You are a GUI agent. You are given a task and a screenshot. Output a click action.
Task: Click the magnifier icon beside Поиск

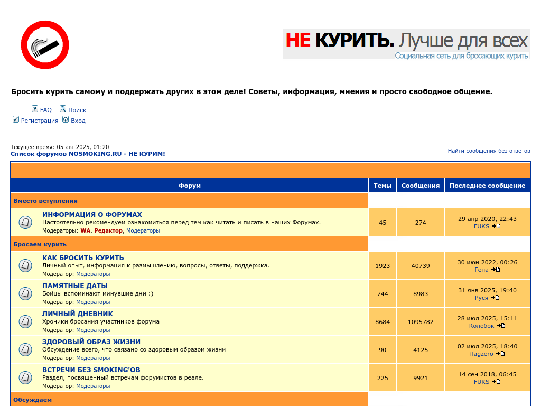[63, 109]
